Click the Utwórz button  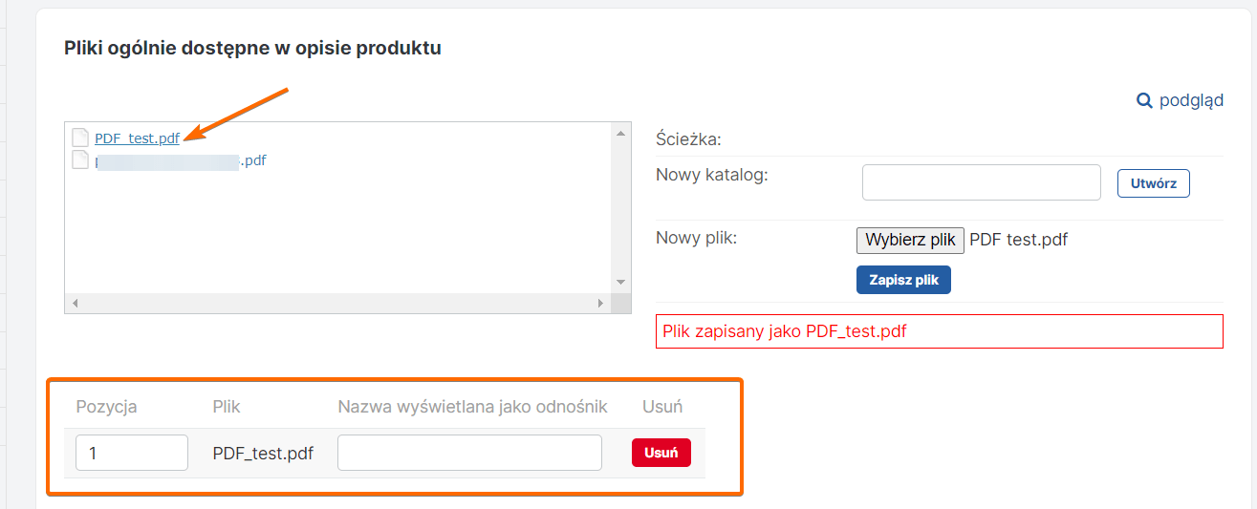tap(1153, 183)
